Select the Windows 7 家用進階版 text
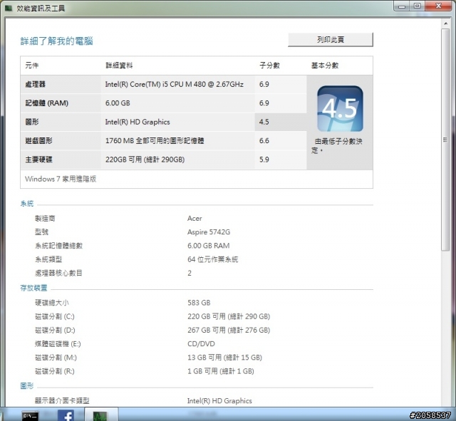Viewport: 456px width, 421px height. [61, 179]
